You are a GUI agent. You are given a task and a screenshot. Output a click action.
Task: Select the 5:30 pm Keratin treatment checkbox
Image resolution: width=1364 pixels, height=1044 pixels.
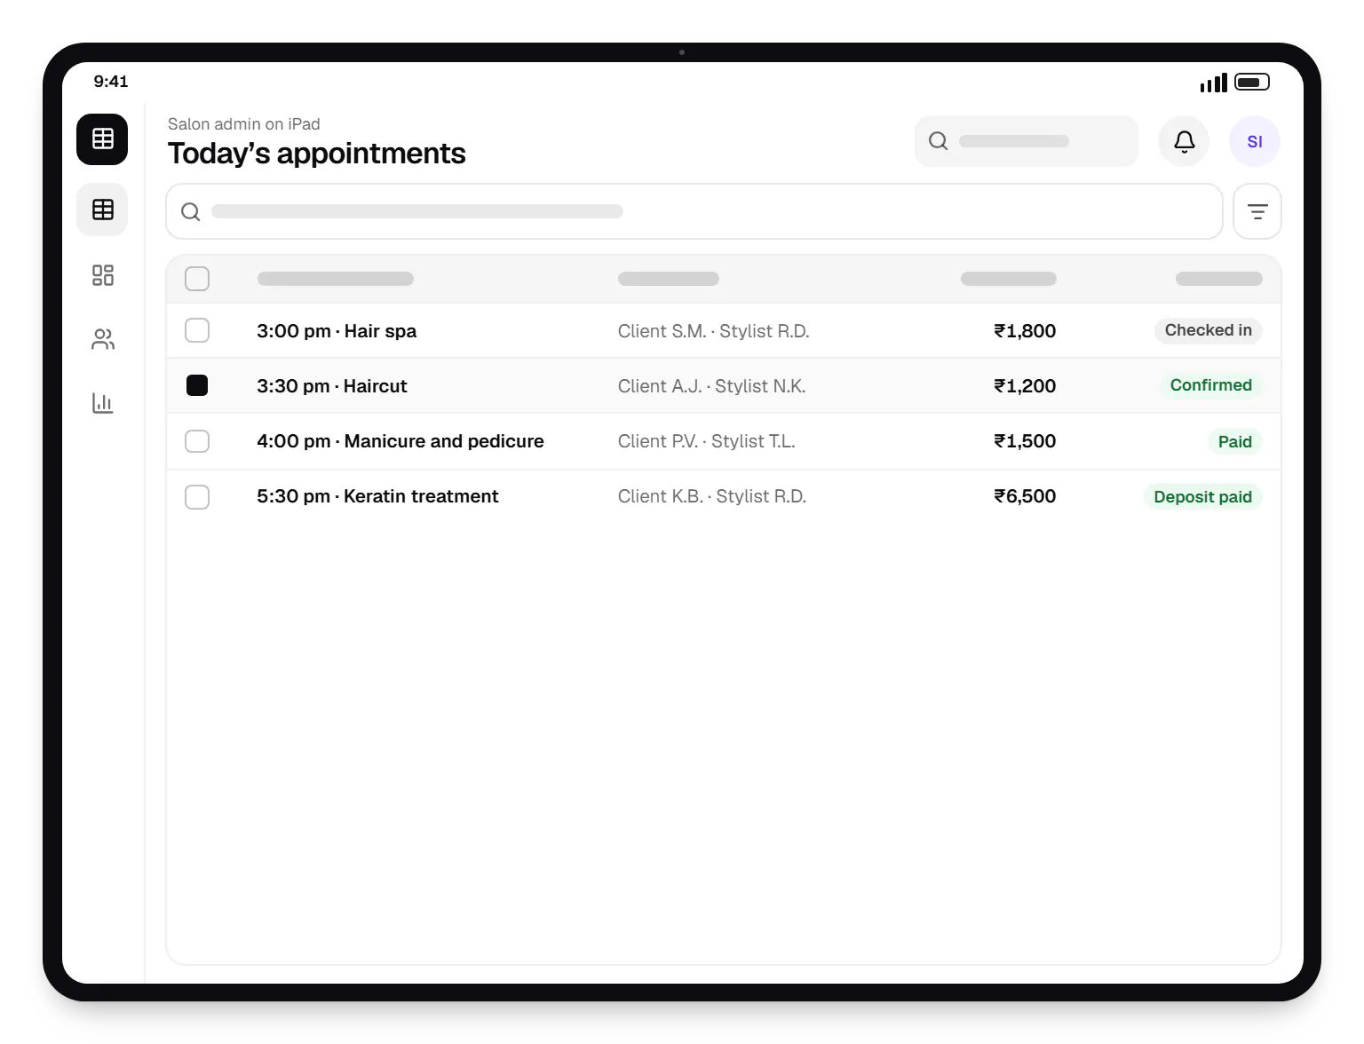coord(197,496)
